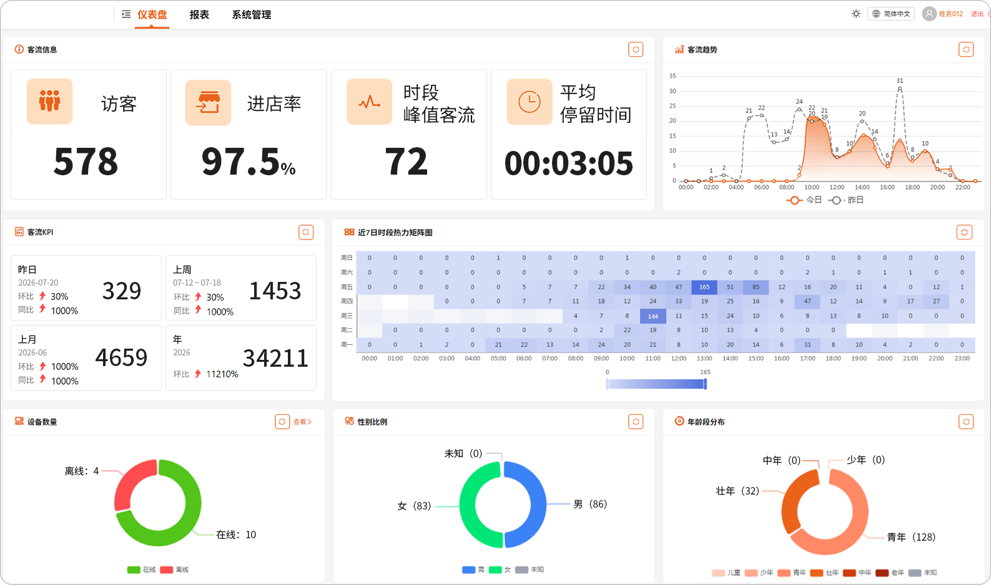Refresh the 客流KPI panel
Screen dimensions: 991x585
point(306,232)
